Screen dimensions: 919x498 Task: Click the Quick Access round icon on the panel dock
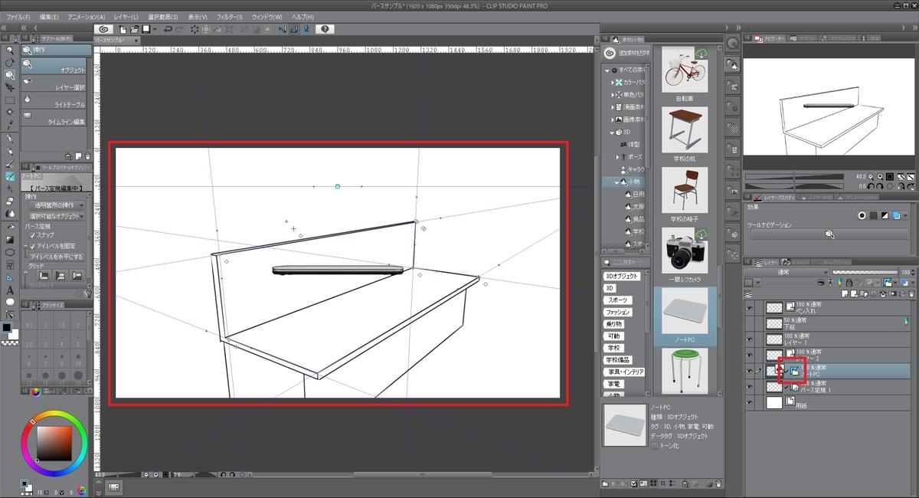[x=733, y=44]
